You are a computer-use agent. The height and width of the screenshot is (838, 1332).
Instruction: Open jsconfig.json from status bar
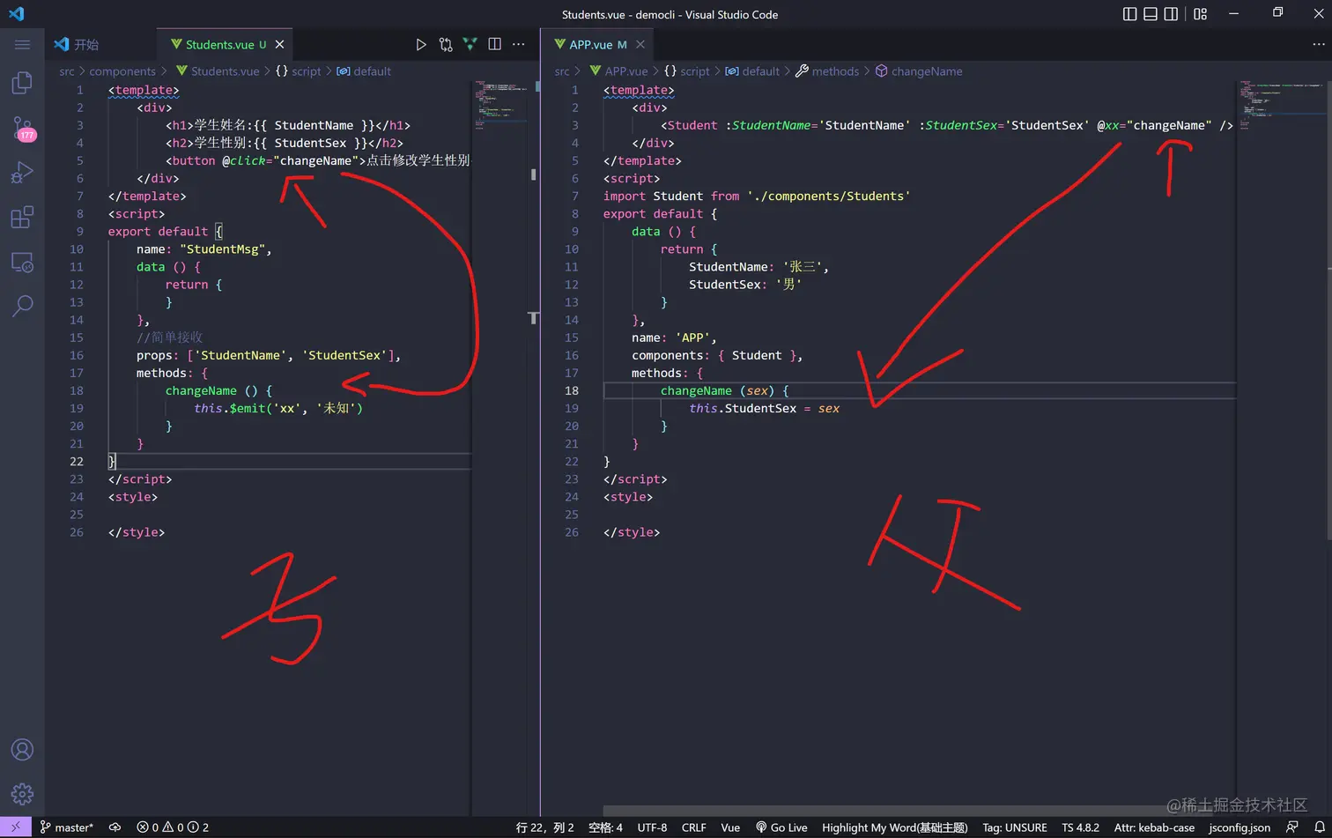coord(1239,827)
